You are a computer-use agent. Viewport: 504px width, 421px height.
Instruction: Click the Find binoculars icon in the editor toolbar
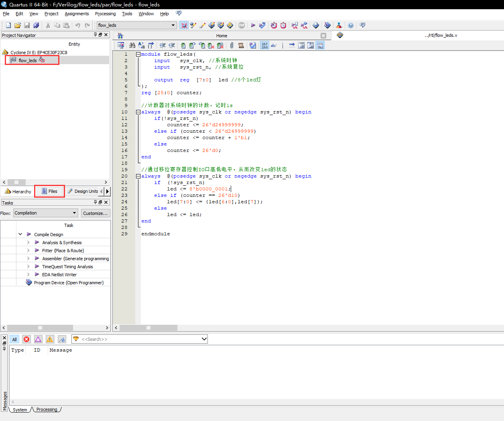pyautogui.click(x=132, y=45)
